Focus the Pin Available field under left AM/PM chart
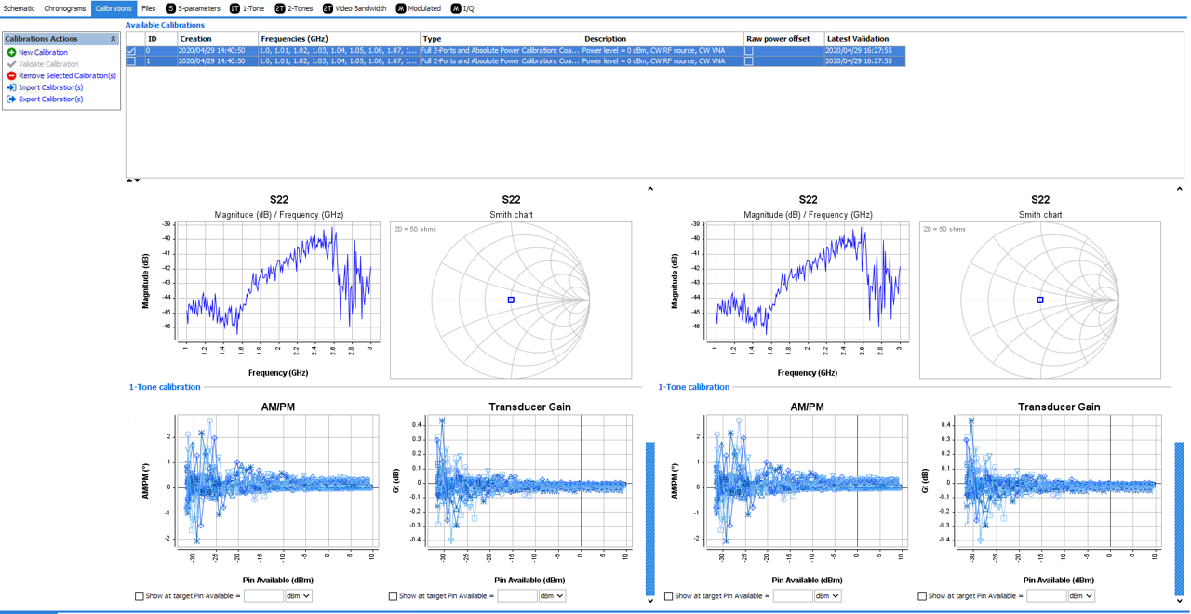Screen dimensions: 1191x614 click(x=263, y=596)
